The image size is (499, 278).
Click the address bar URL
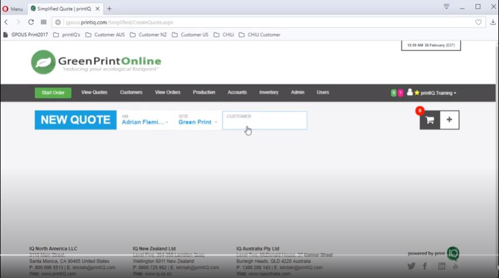[x=119, y=22]
